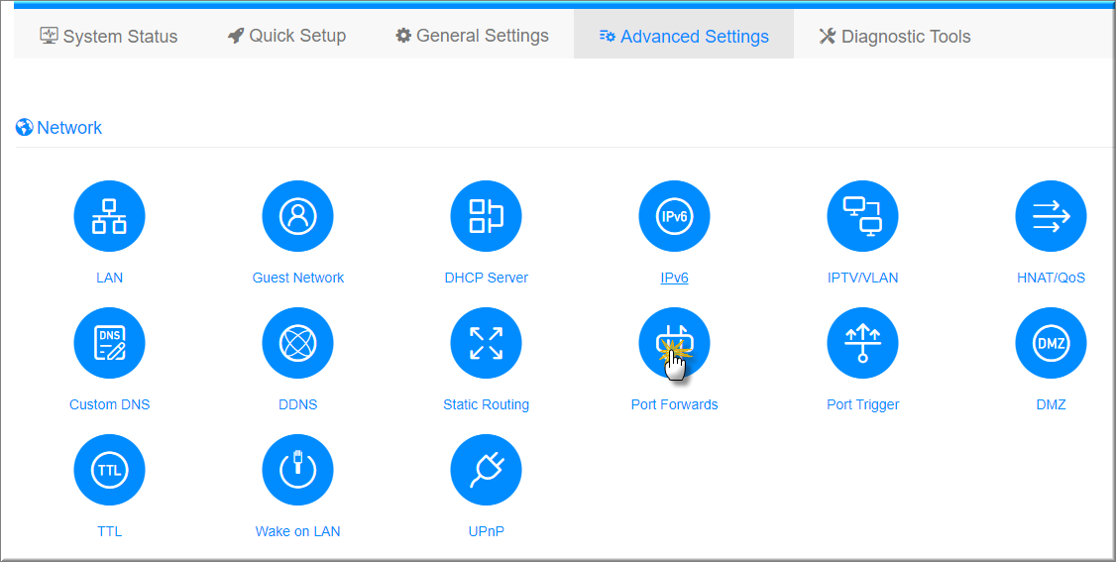The image size is (1116, 562).
Task: Open the Static Routing icon
Action: tap(486, 343)
